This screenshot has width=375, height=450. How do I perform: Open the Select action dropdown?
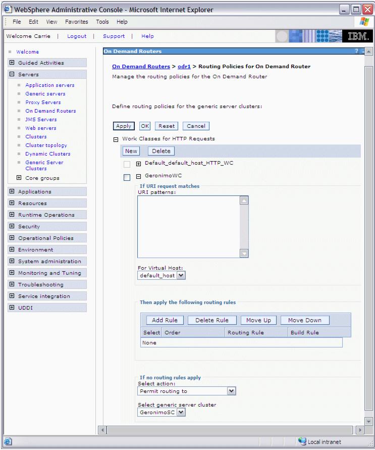point(231,391)
